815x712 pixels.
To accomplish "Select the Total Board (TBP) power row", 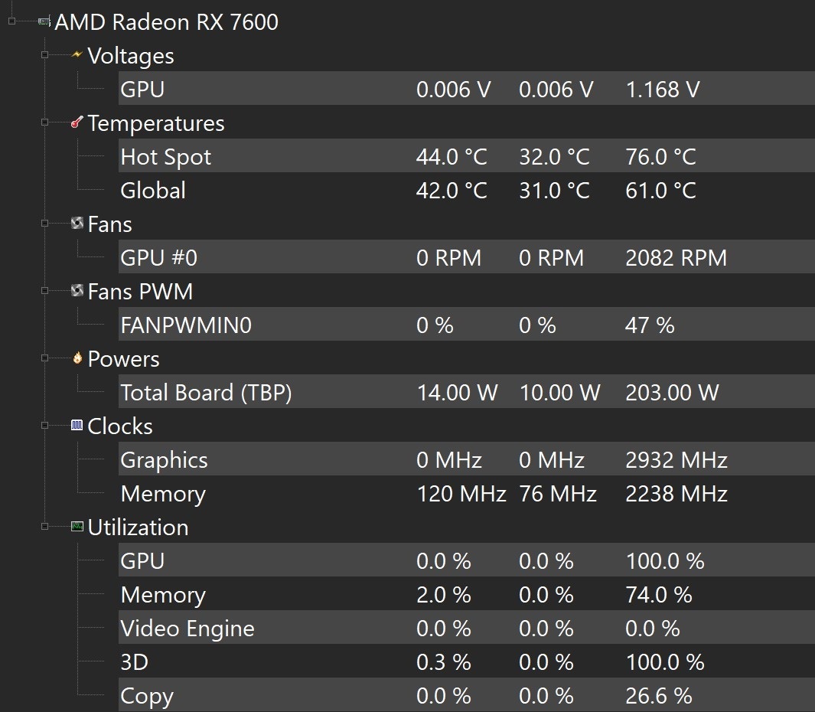I will [206, 393].
